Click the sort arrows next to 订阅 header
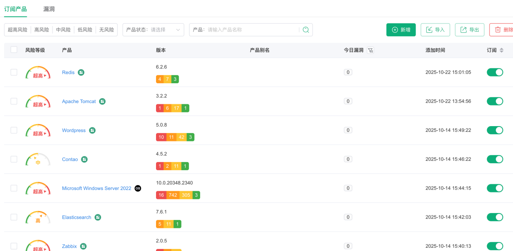 (502, 50)
